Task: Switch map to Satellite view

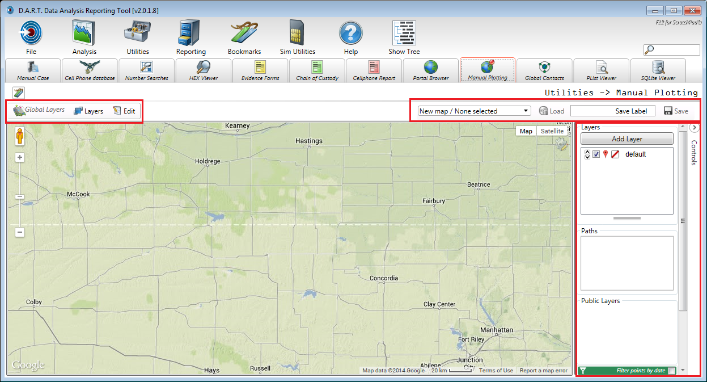Action: pyautogui.click(x=552, y=131)
